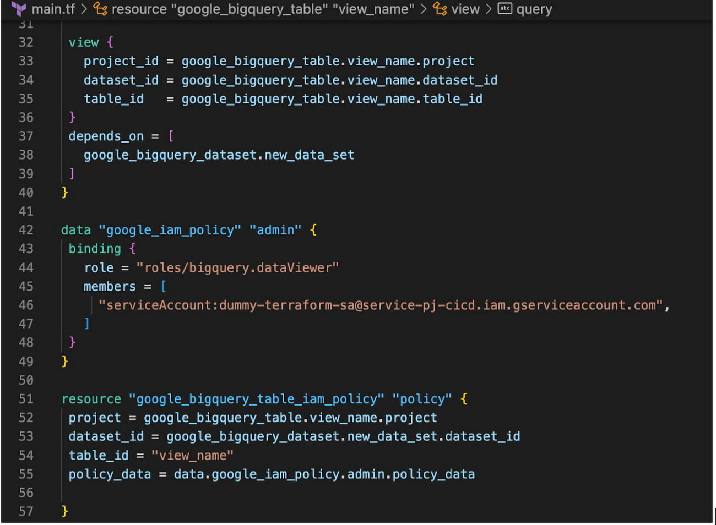Screen dimensions: 716x525
Task: Click the project key on line 52
Action: tap(95, 418)
